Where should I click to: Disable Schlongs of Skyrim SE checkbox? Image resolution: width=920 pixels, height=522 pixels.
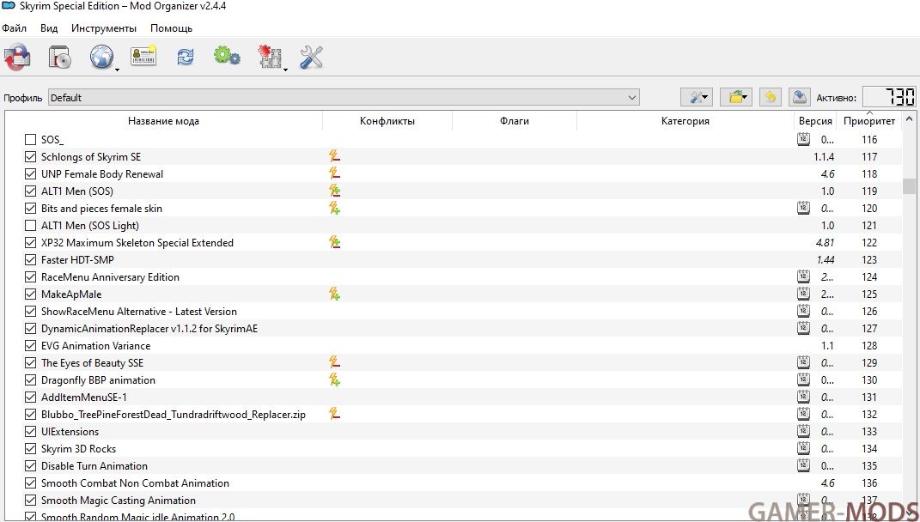[31, 156]
